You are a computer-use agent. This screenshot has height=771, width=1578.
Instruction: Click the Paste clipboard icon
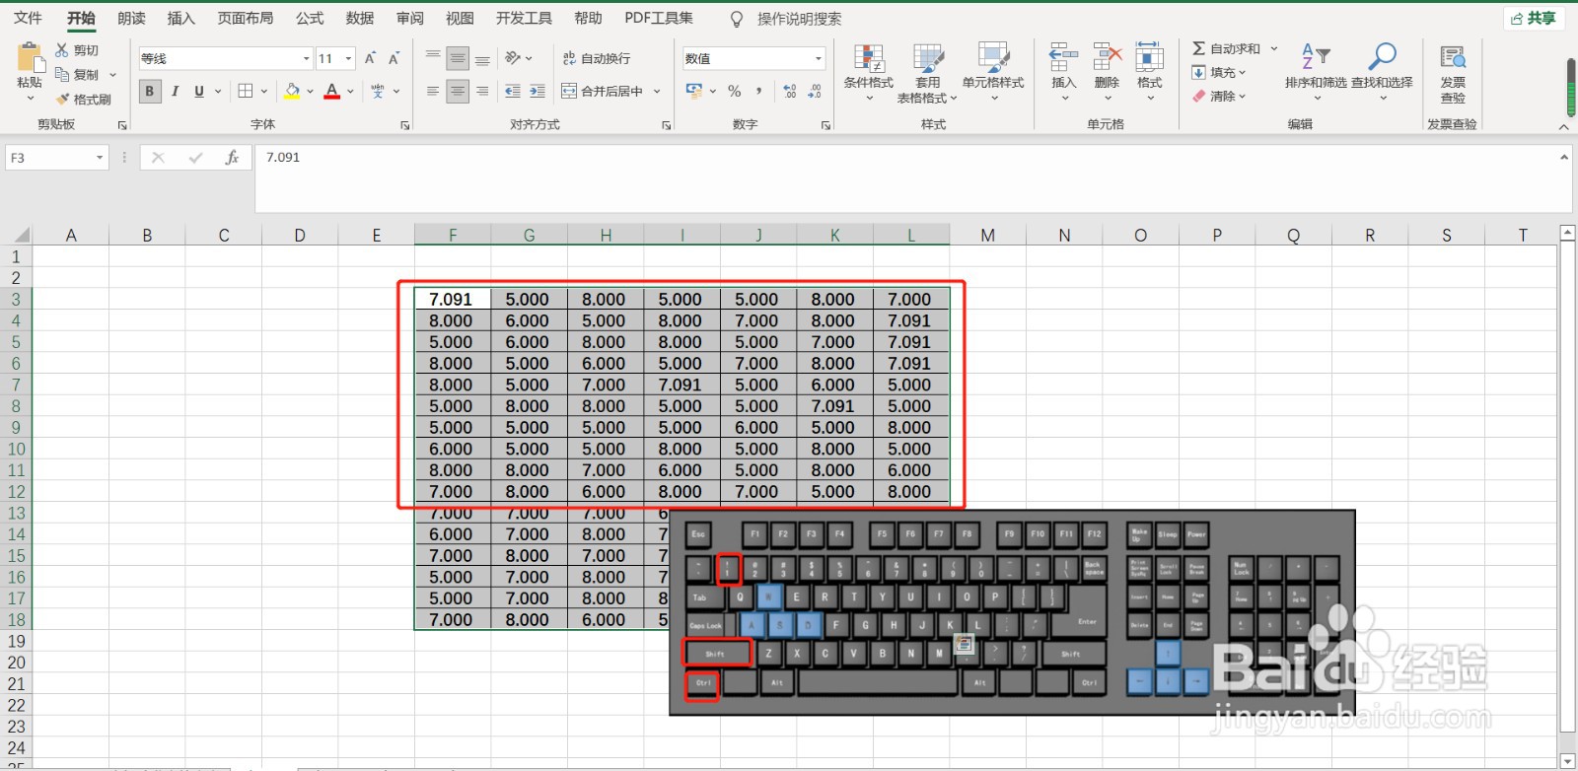pos(30,58)
